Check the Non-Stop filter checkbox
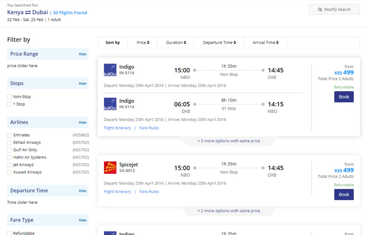368x235 pixels. coord(9,97)
